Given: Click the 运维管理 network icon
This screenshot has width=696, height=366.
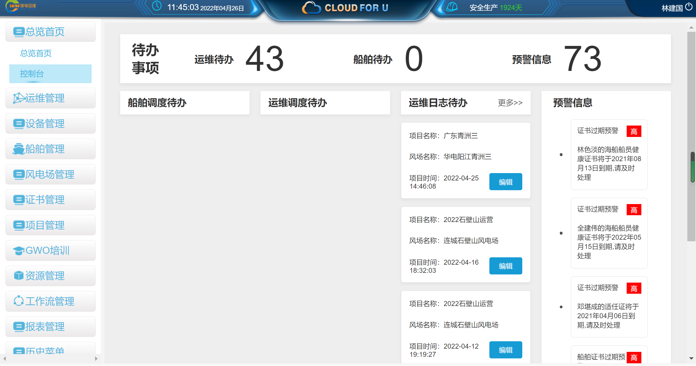Looking at the screenshot, I should tap(18, 98).
